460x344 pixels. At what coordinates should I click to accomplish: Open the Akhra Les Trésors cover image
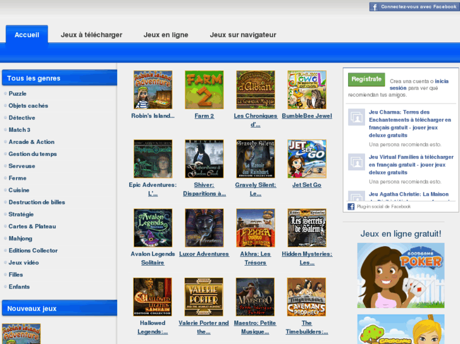pos(256,228)
